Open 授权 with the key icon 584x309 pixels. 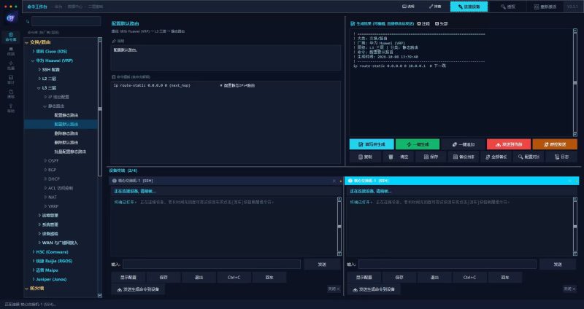click(507, 7)
